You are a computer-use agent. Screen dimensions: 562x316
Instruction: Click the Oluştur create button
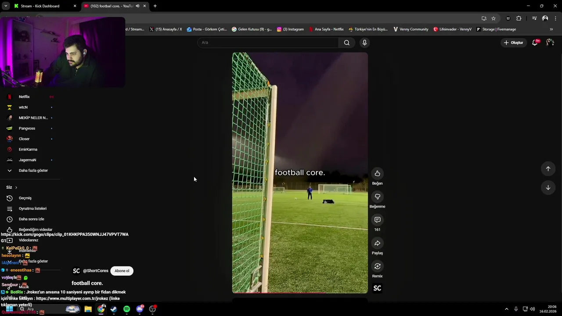pyautogui.click(x=513, y=43)
